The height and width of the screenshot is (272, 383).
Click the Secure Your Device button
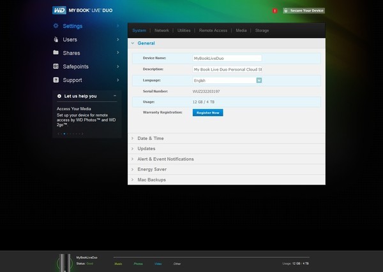point(303,11)
